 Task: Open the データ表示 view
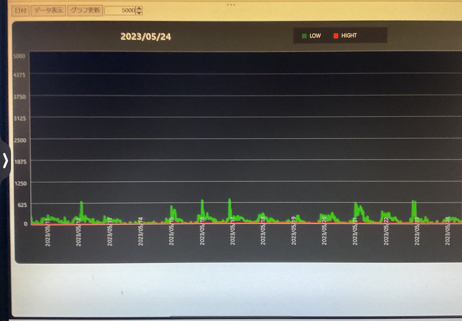[48, 10]
